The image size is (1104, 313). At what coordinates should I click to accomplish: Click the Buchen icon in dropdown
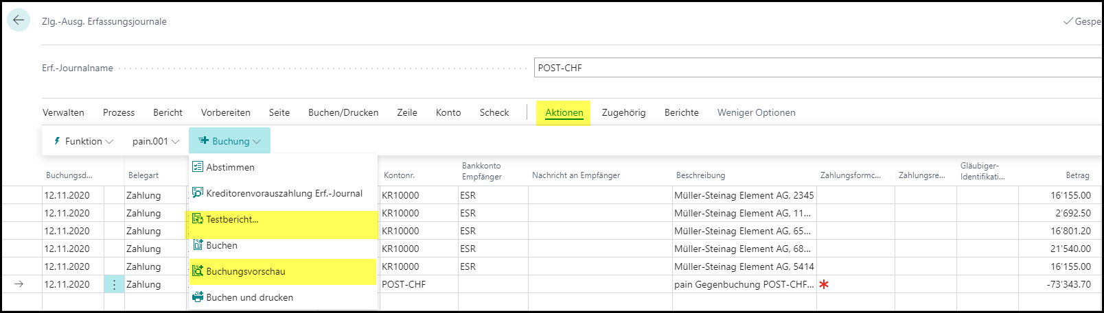(x=198, y=245)
